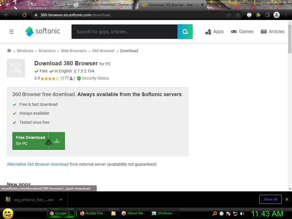Screen dimensions: 292x219
Task: Open the striped-flag extension icon
Action: [249, 15]
